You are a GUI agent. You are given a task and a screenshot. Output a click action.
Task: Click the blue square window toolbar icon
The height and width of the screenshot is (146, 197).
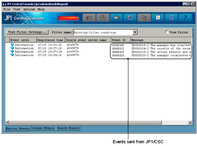point(130,18)
